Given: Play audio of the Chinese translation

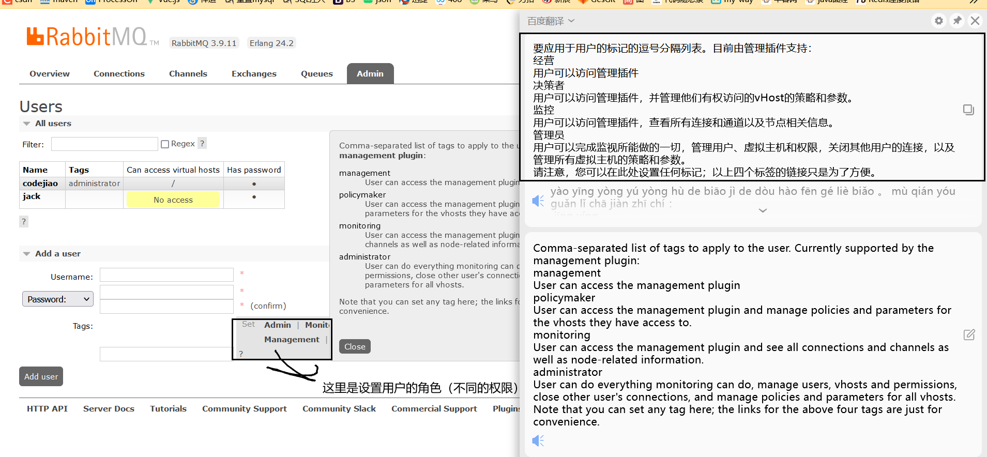Looking at the screenshot, I should pyautogui.click(x=538, y=201).
